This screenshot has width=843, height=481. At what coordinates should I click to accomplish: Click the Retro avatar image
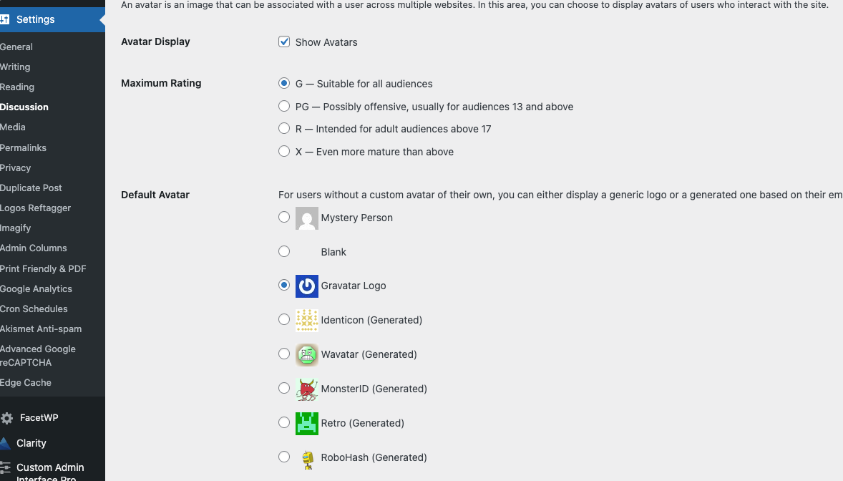pos(306,424)
